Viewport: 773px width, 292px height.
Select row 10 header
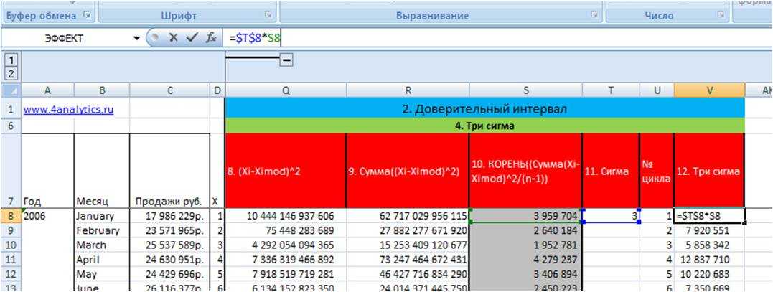[x=11, y=245]
